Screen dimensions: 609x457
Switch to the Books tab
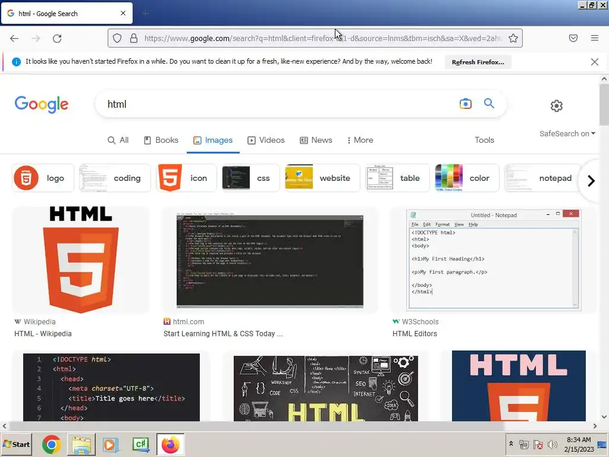pyautogui.click(x=161, y=140)
